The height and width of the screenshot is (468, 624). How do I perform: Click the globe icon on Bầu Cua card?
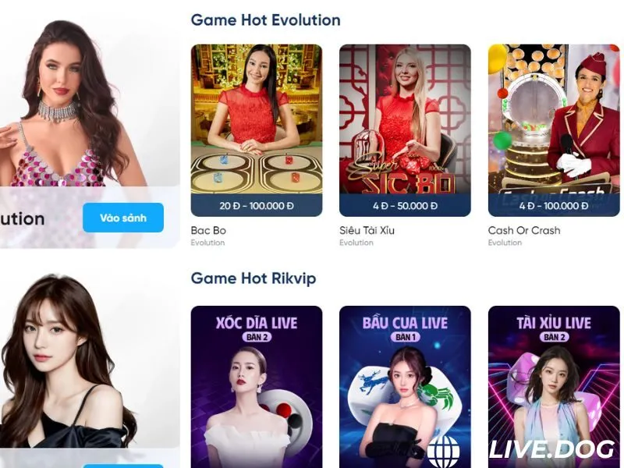(443, 452)
